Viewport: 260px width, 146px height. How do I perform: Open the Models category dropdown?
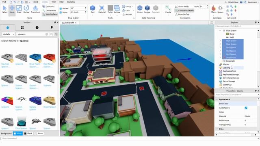coord(8,34)
